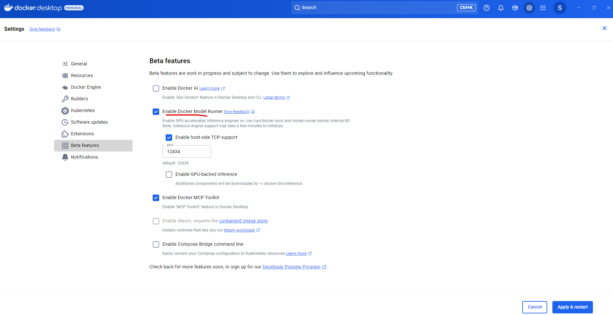Click the Docker whale logo
The width and height of the screenshot is (613, 315).
(8, 7)
